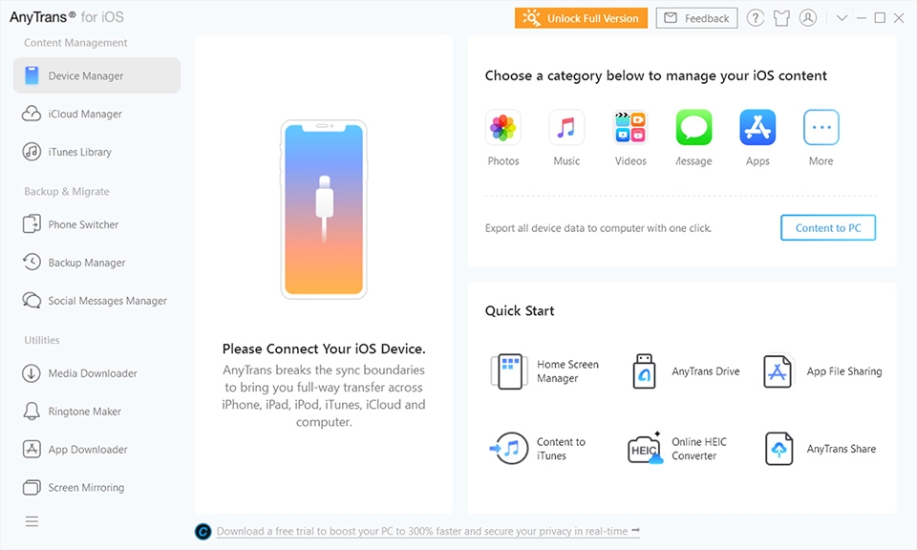Image resolution: width=917 pixels, height=550 pixels.
Task: Open AnyTrans Share
Action: pos(820,448)
